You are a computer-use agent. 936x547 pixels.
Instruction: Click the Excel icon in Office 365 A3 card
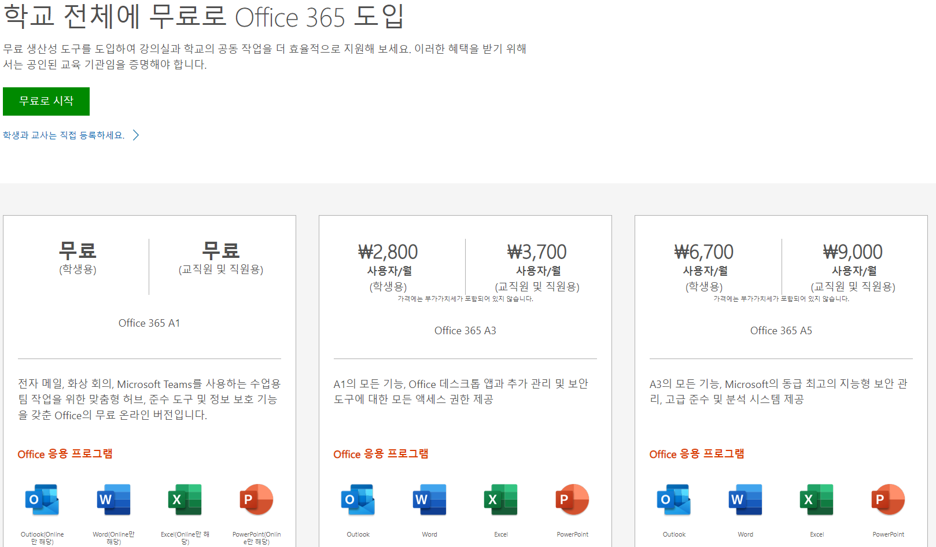point(501,500)
